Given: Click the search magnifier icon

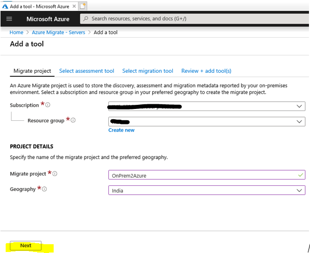Looking at the screenshot, I should click(86, 19).
